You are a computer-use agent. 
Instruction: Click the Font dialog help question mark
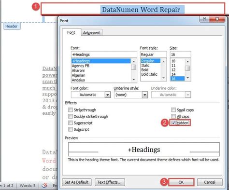pos(204,19)
